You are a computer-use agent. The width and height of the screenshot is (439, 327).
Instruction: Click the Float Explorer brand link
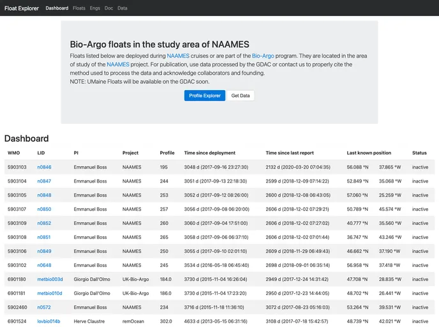(x=22, y=8)
